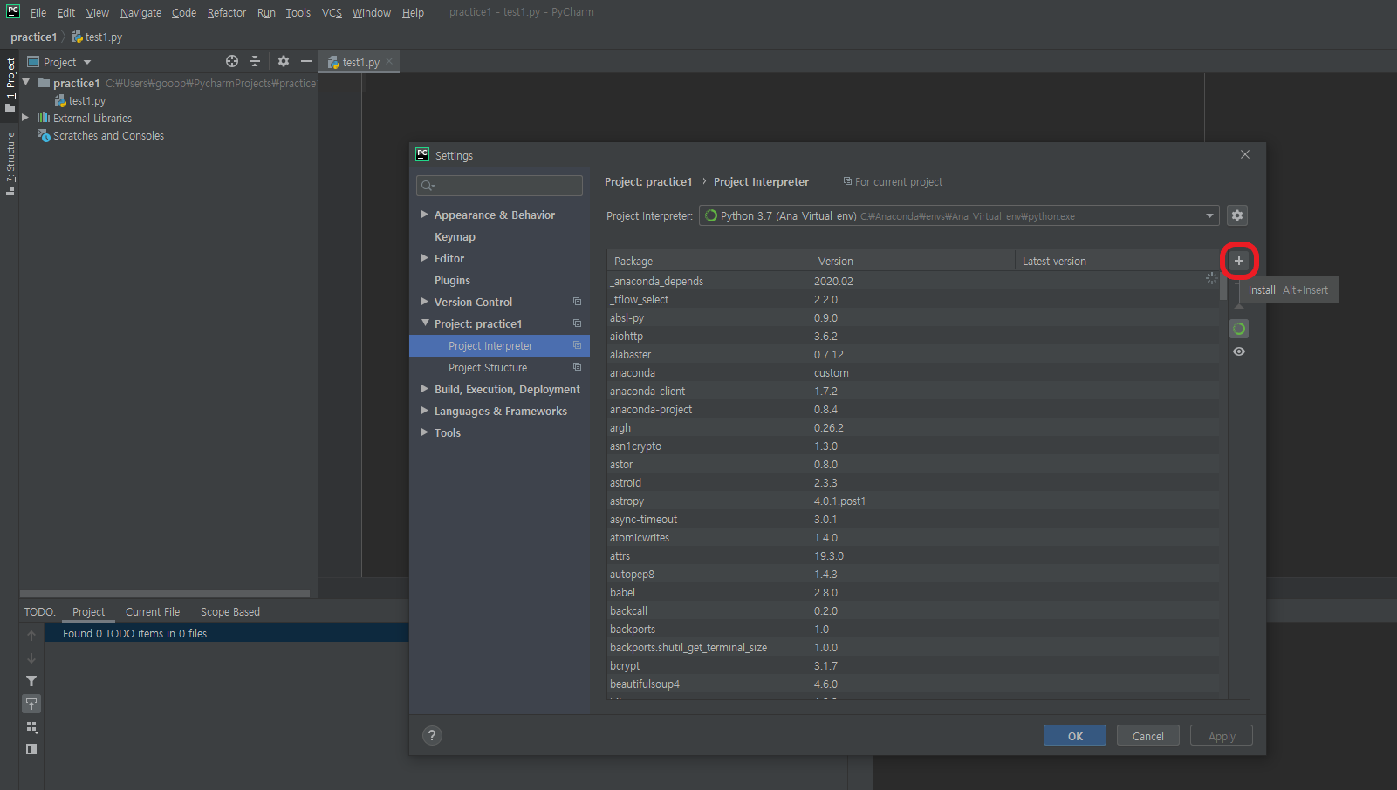Click the collapse all icon in Project panel

point(255,61)
